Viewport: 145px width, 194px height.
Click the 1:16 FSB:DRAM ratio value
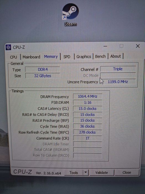[88, 103]
